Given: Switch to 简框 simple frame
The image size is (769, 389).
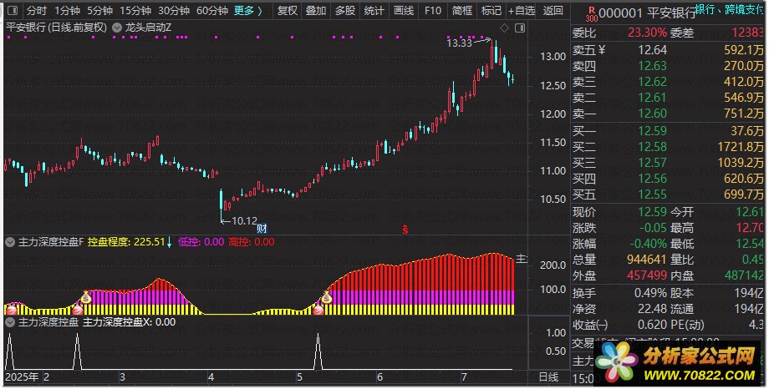Looking at the screenshot, I should 461,10.
